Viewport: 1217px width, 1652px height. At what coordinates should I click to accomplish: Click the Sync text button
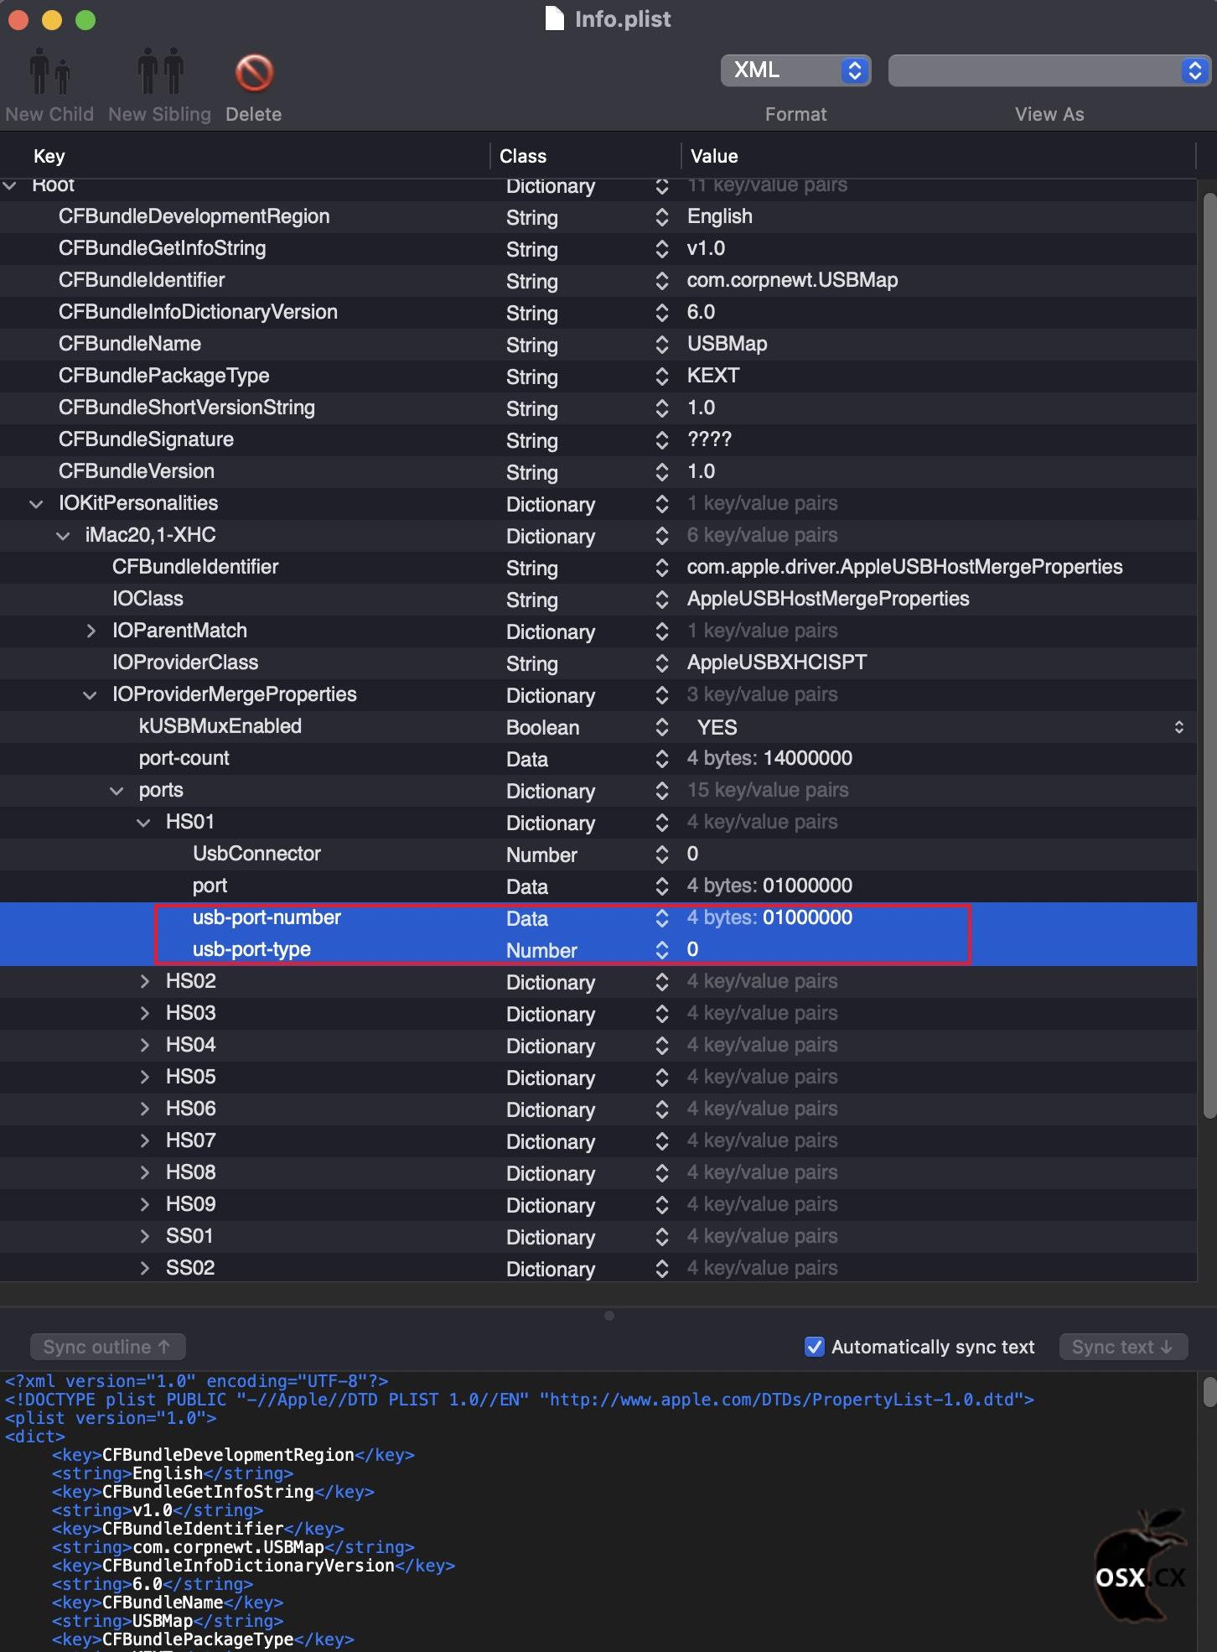[x=1122, y=1347]
